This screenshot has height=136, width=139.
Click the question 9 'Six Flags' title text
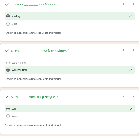coord(34,97)
